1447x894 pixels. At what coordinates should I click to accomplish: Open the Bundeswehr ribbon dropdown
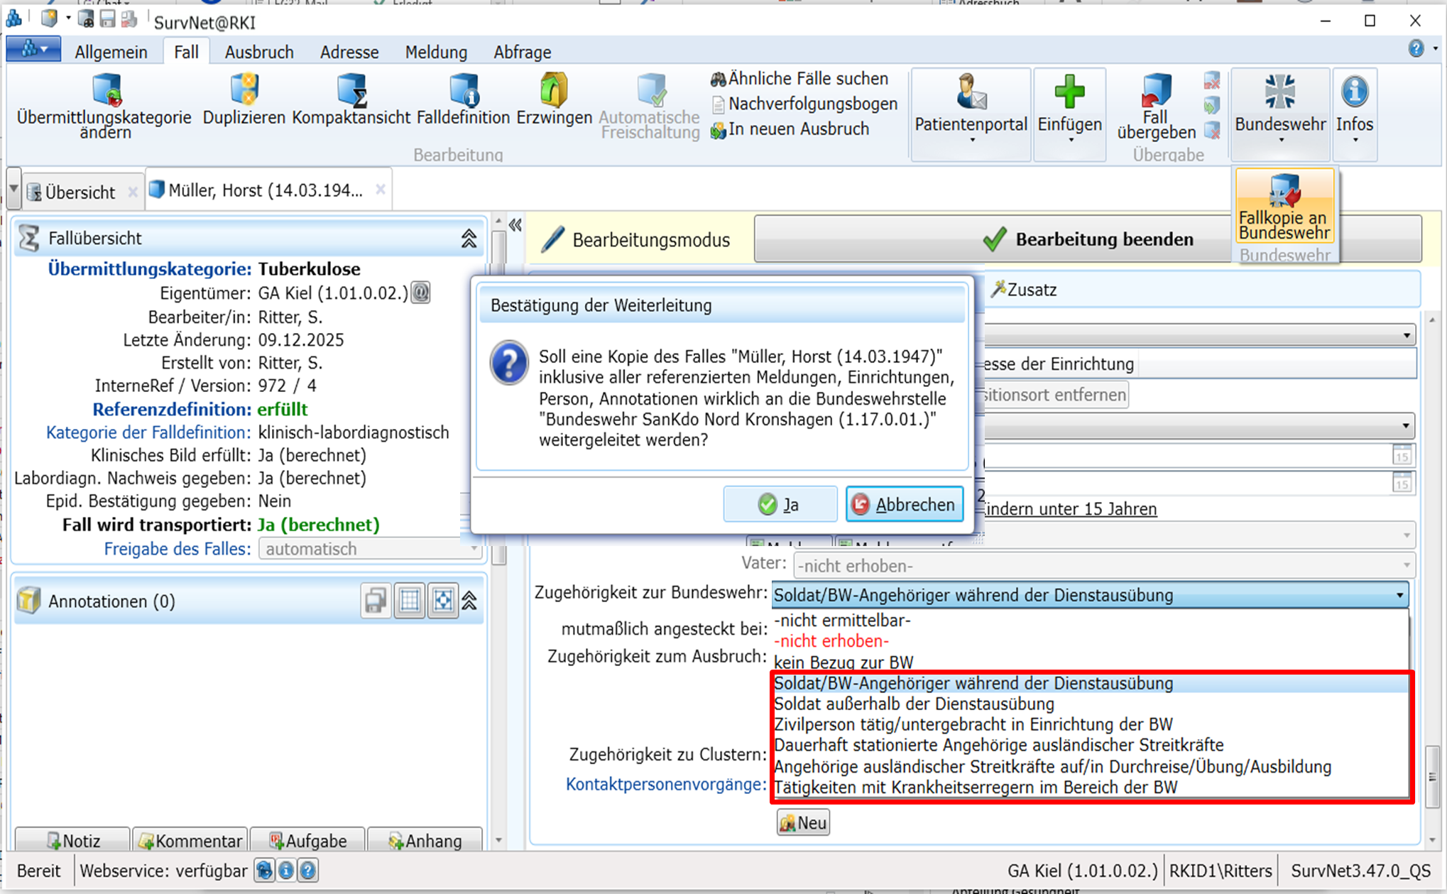point(1281,114)
